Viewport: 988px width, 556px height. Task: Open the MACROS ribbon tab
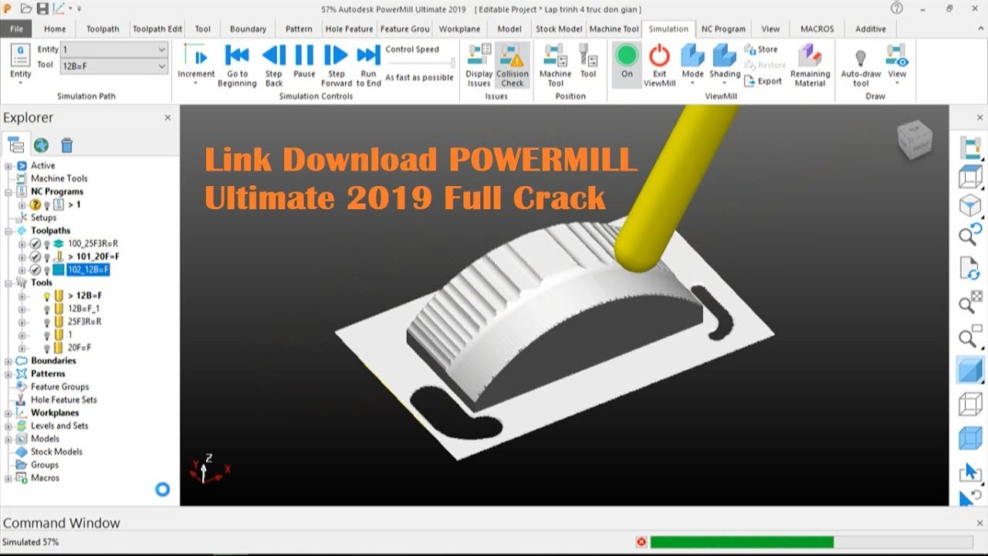[817, 29]
